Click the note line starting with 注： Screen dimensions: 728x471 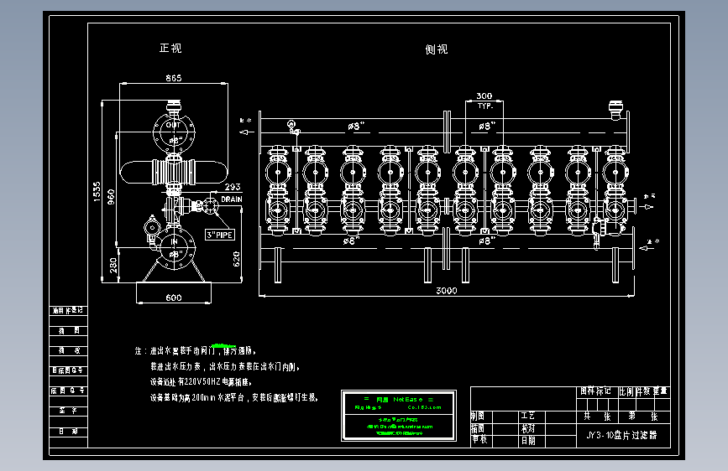[196, 351]
